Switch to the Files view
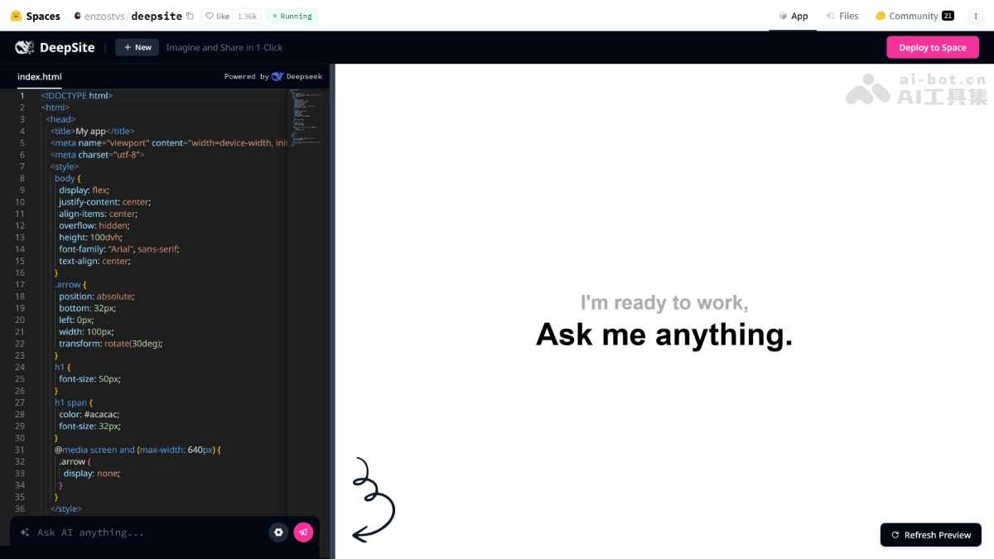The height and width of the screenshot is (559, 994). coord(842,16)
